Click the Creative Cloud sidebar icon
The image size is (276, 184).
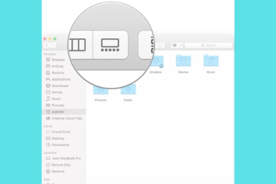coord(48,118)
